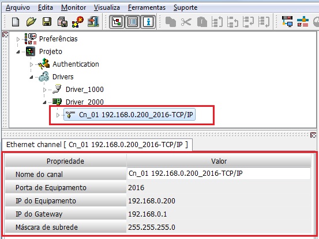Click the second move-item list arrow icon
Screen dimensions: 319x239
[x=232, y=22]
